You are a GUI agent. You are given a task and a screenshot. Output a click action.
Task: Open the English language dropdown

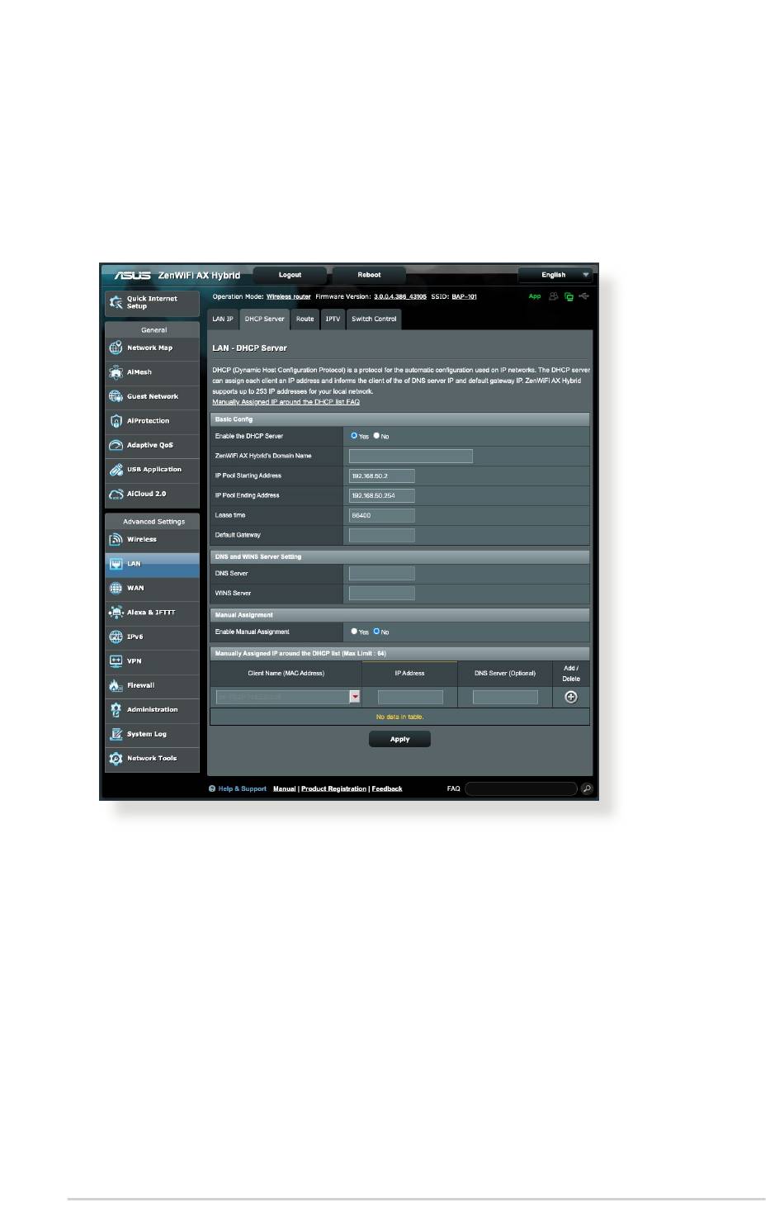point(555,275)
